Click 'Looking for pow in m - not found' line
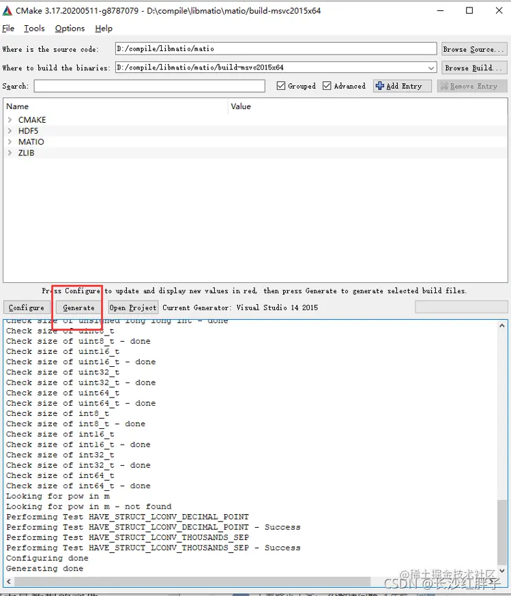511x596 pixels. pos(89,506)
